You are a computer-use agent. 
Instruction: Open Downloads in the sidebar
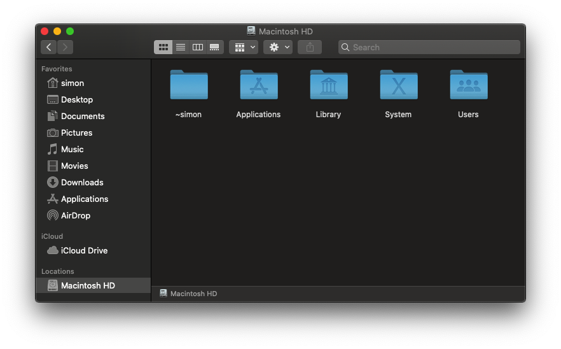(x=93, y=182)
